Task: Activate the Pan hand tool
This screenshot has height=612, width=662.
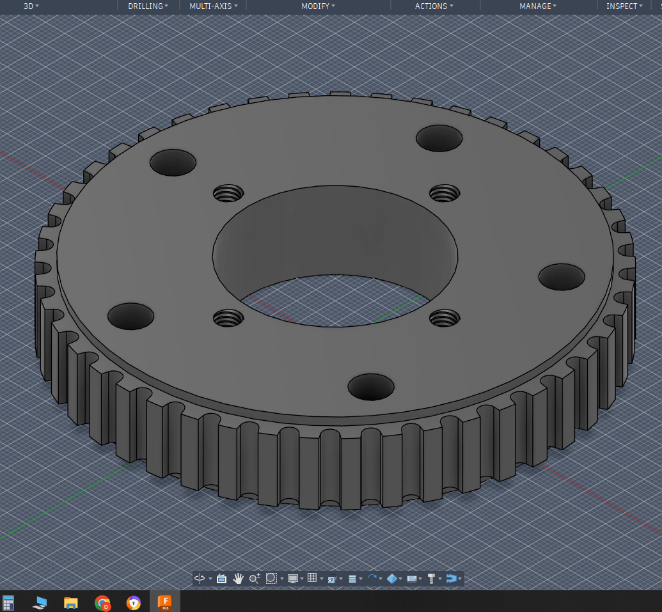Action: 238,578
